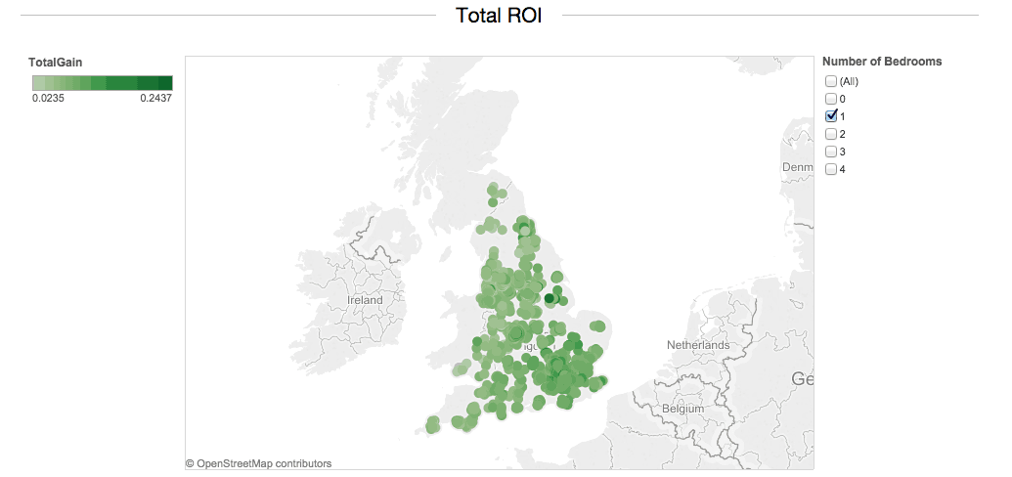
Task: Click the Number of Bedrooms filter heading
Action: (882, 62)
